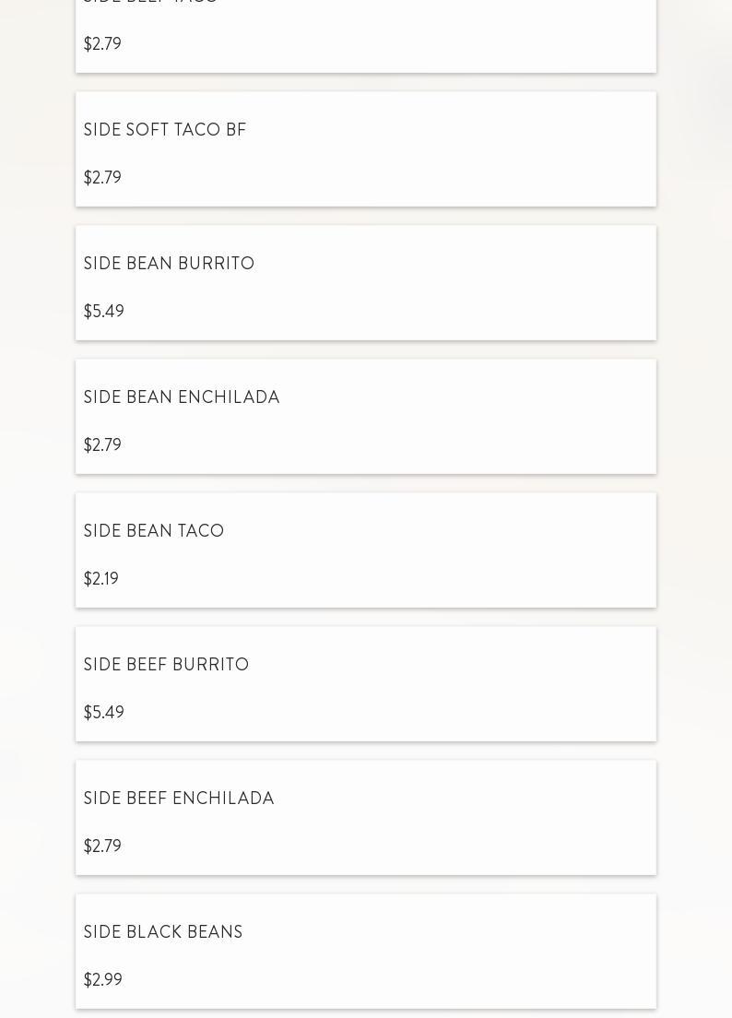Click the $2.79 price in topmost card
732x1018 pixels.
102,44
